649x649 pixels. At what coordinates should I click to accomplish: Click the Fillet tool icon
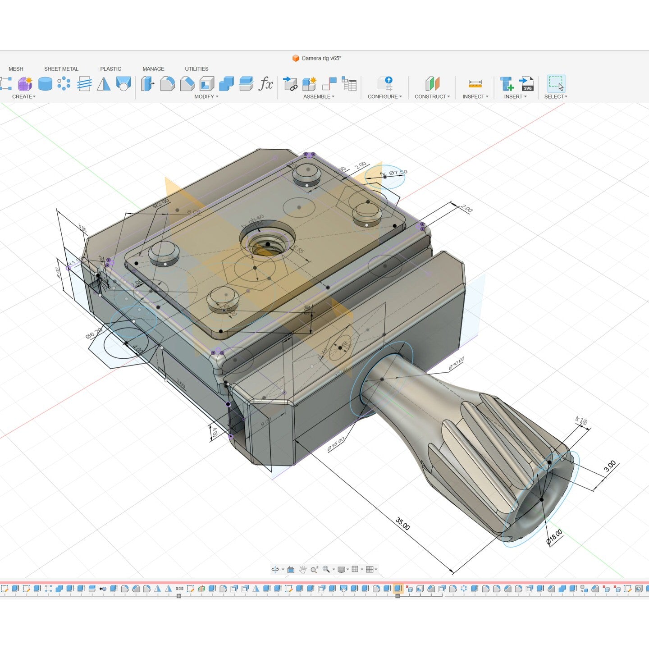pos(167,84)
